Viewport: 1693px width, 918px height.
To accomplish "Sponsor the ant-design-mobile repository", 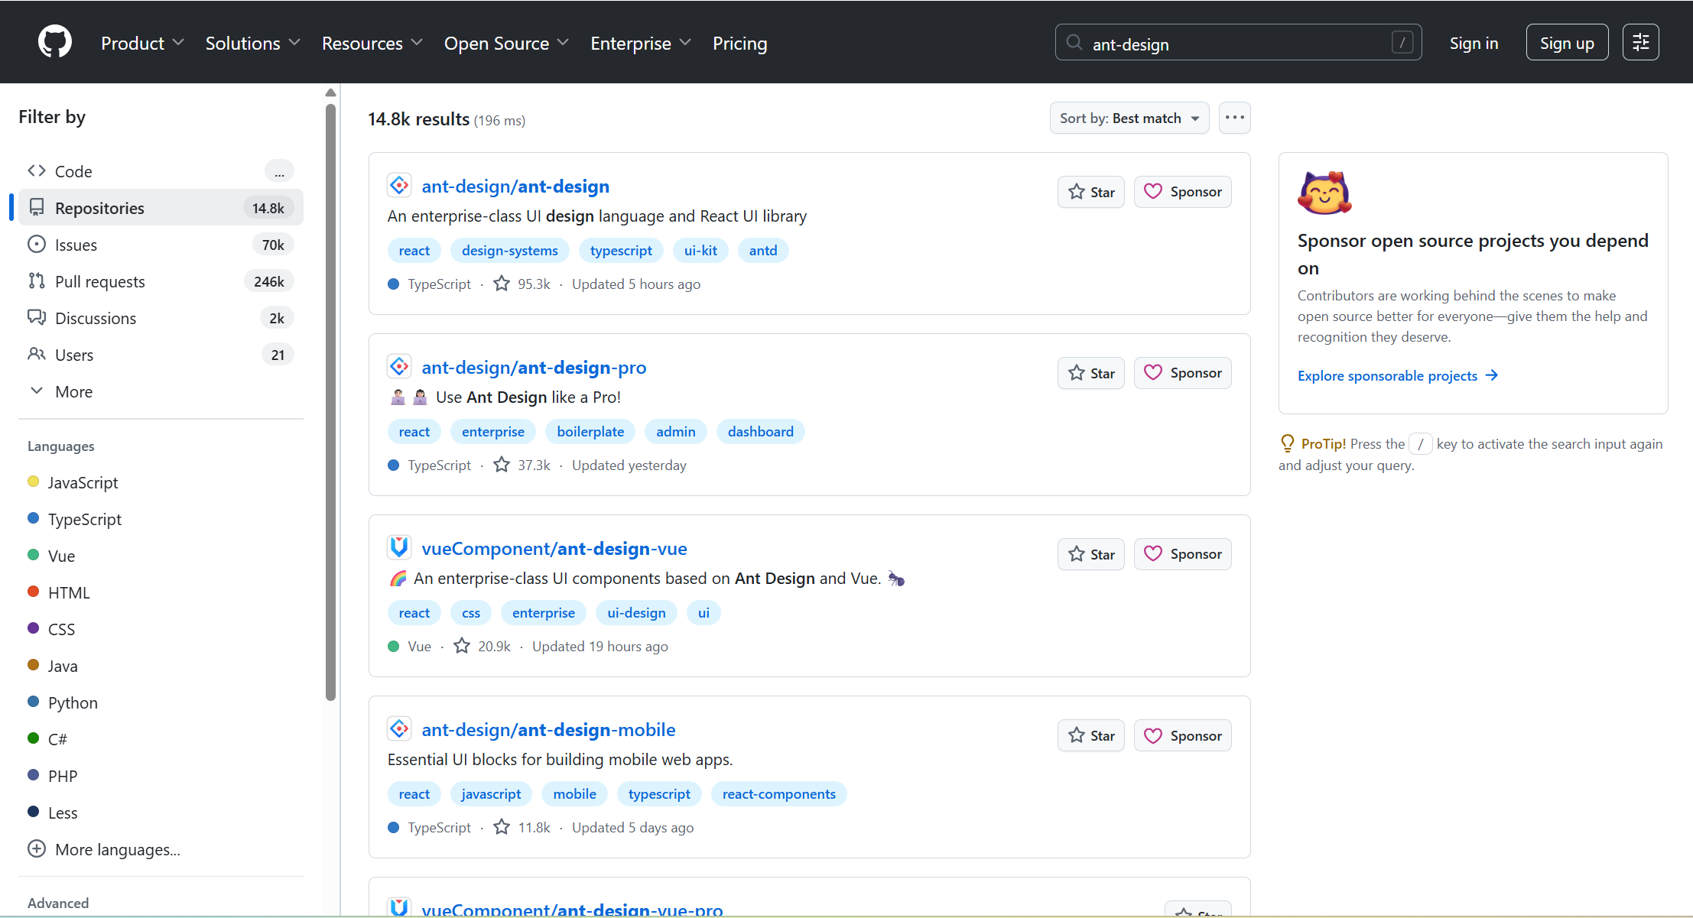I will click(x=1182, y=735).
